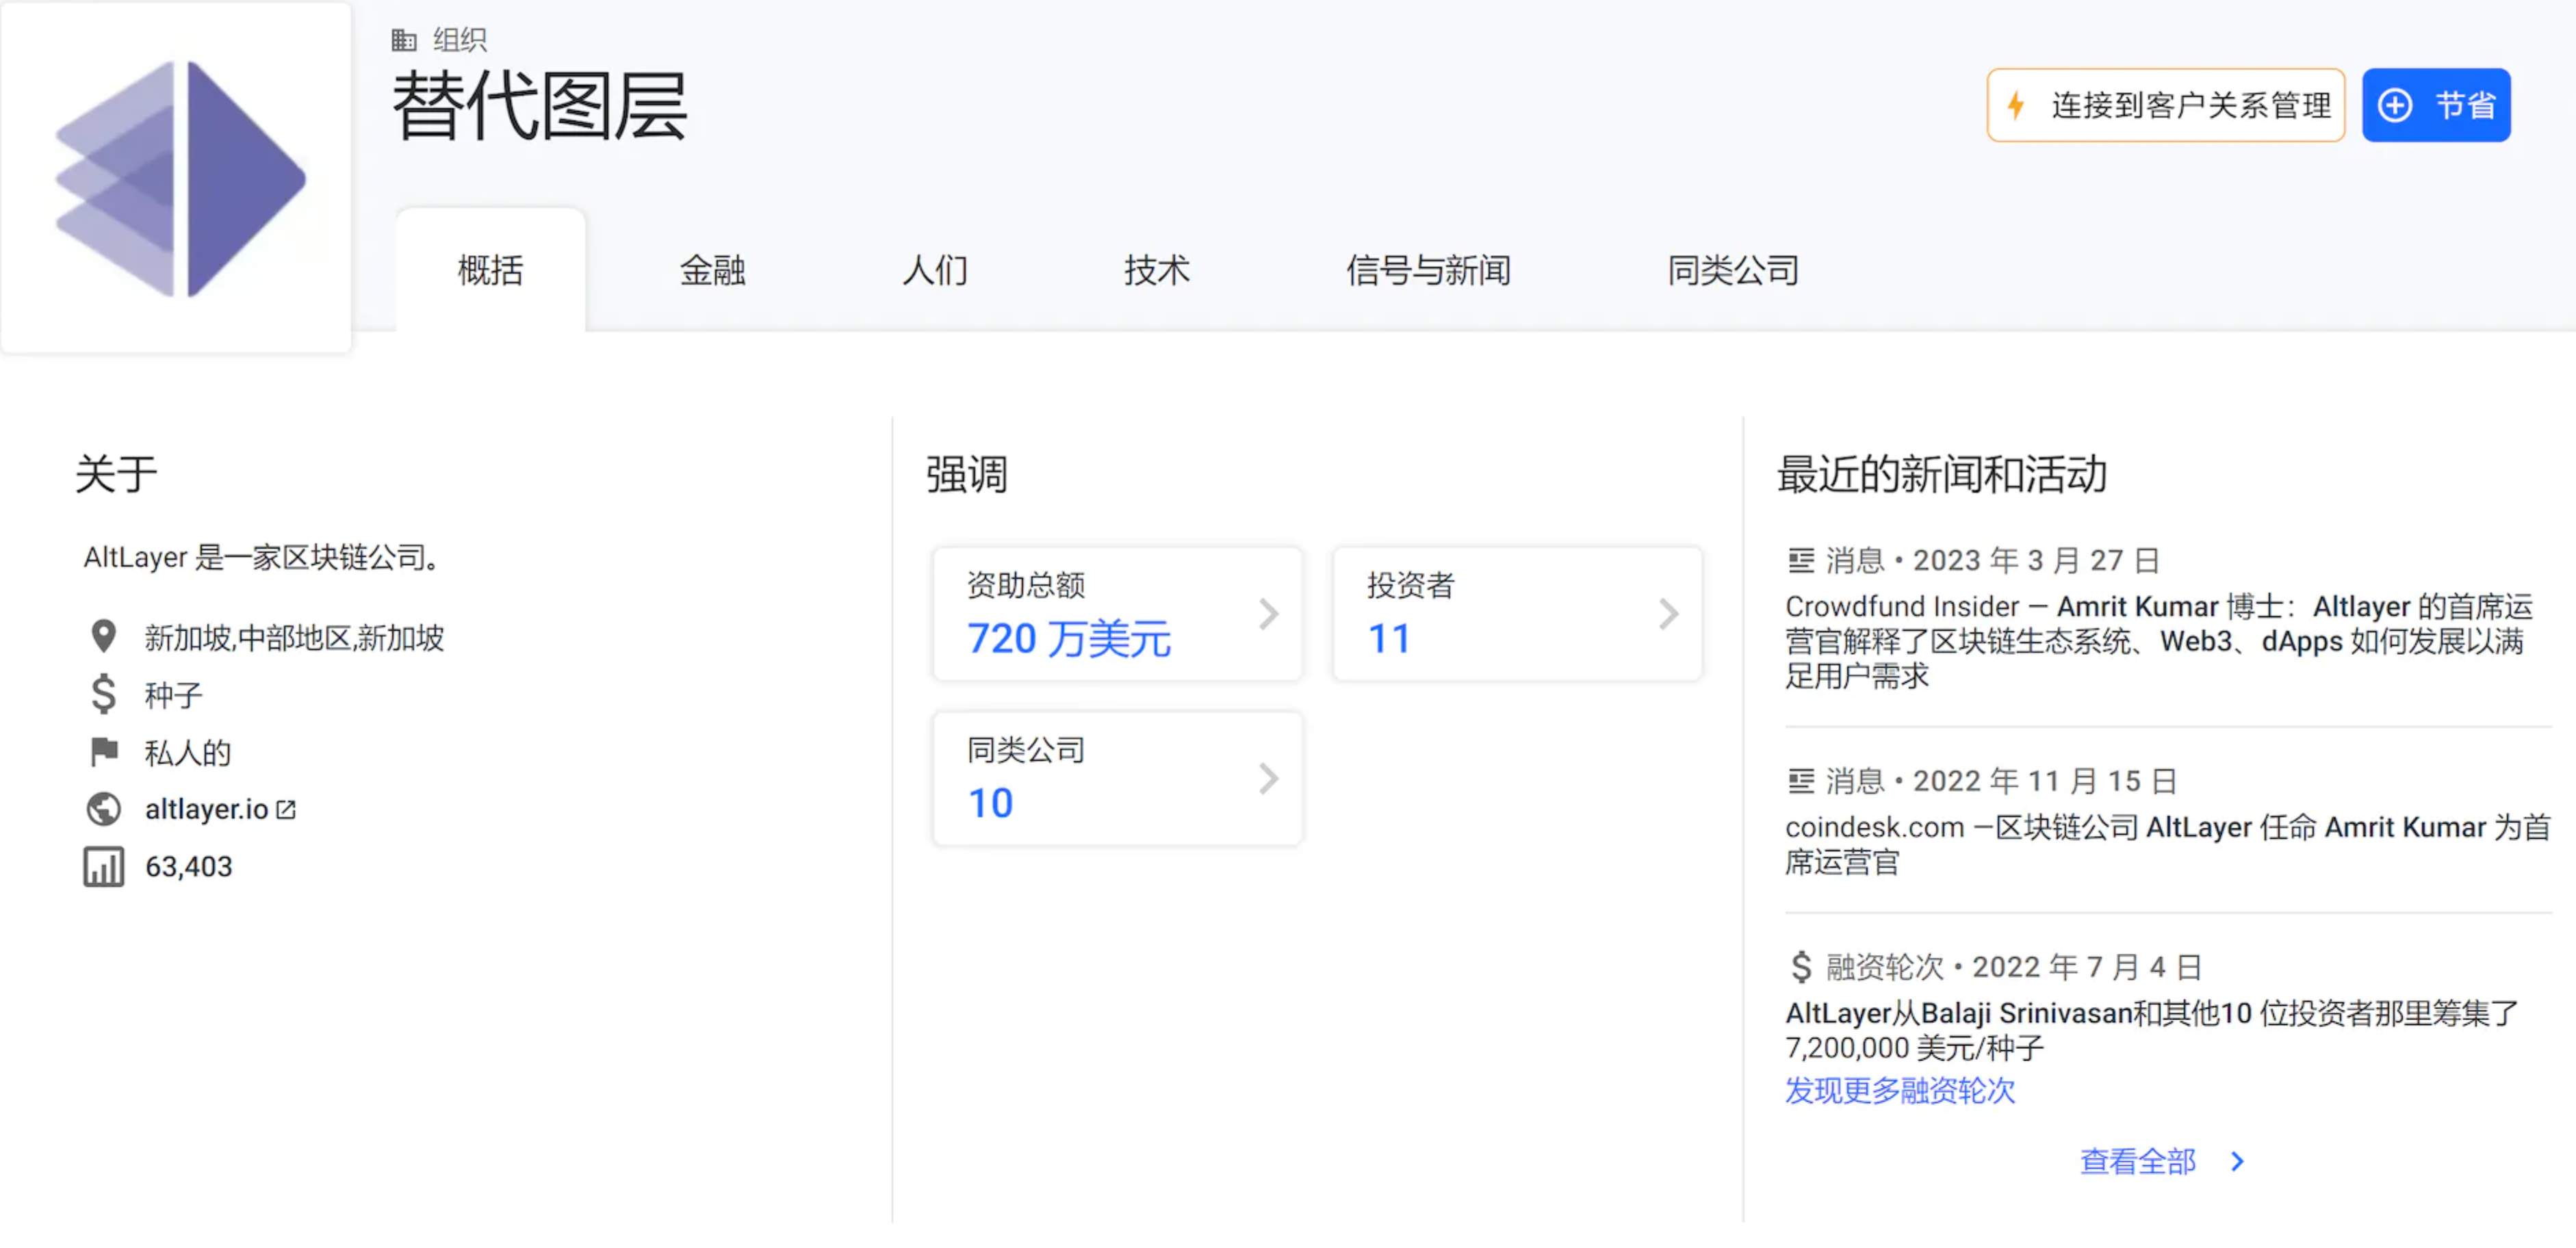Viewport: 2576px width, 1248px height.
Task: Open the similar companies count 10
Action: pyautogui.click(x=990, y=803)
